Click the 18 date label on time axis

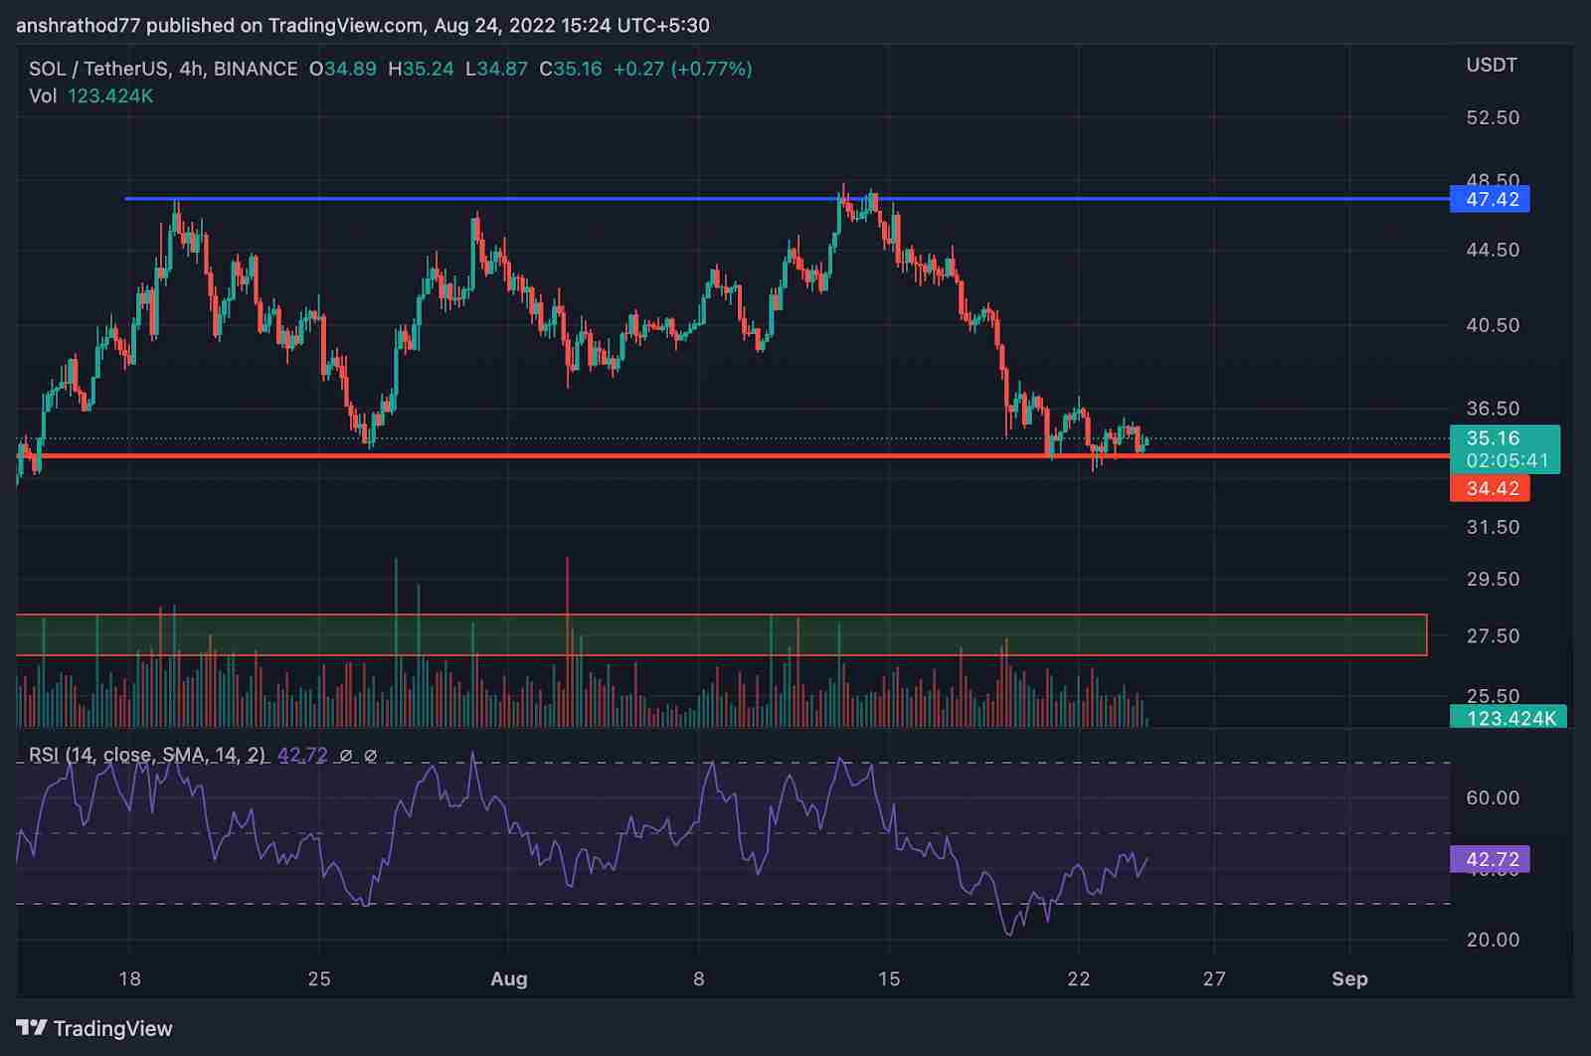[129, 978]
